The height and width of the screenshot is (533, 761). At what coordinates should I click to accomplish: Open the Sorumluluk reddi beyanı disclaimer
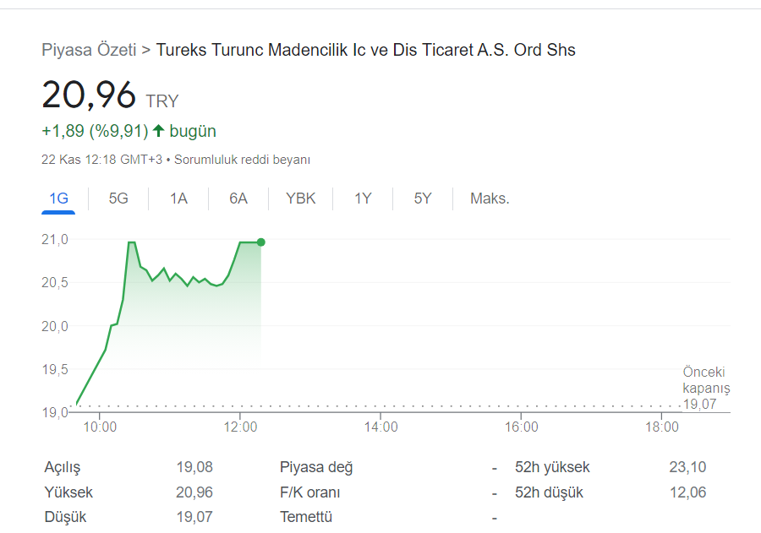(243, 159)
